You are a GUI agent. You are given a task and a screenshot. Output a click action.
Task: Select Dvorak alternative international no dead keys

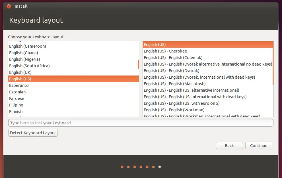pos(208,64)
